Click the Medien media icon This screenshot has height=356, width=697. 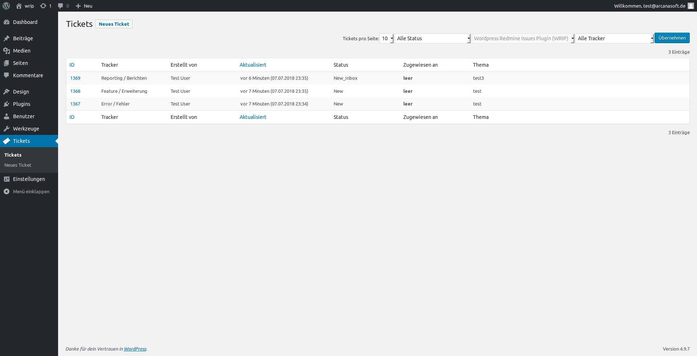(7, 51)
